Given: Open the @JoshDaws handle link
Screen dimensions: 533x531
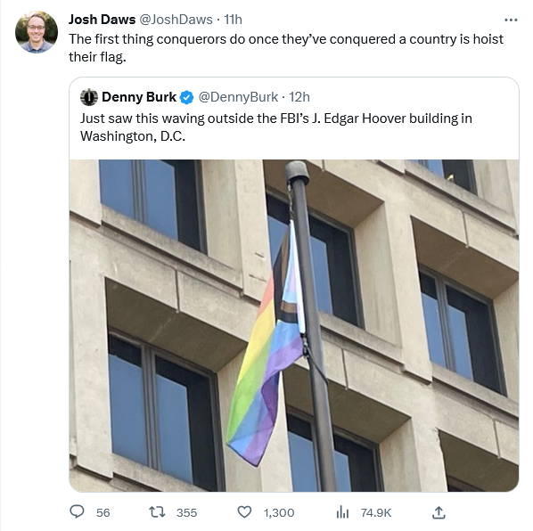Looking at the screenshot, I should click(x=176, y=20).
